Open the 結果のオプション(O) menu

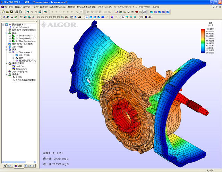point(58,7)
